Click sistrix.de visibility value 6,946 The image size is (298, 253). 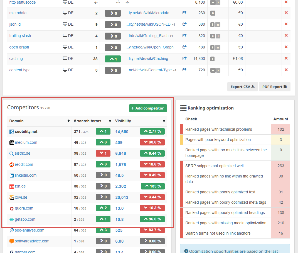point(120,154)
